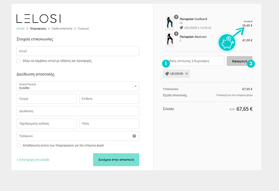Select the Πληροφορίες breadcrumb step

click(x=38, y=29)
